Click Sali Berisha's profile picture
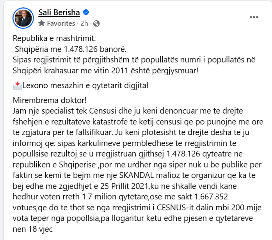The height and width of the screenshot is (240, 272). [x=24, y=18]
